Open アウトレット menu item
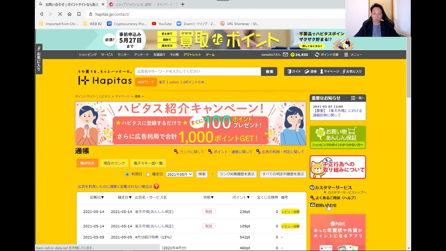Viewport: 446px width, 251px height. point(192,55)
